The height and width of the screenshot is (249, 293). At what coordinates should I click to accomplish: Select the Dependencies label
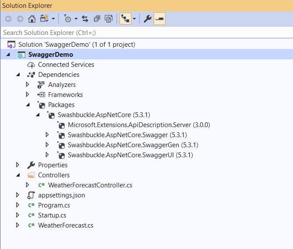59,75
